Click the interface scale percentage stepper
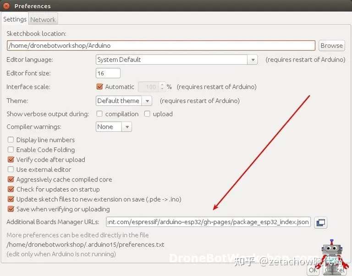 point(162,87)
